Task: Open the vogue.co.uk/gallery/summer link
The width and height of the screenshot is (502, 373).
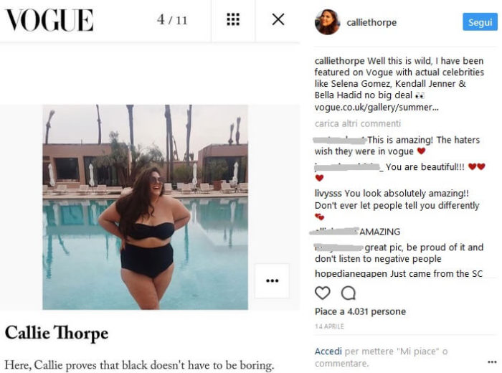Action: [x=376, y=108]
